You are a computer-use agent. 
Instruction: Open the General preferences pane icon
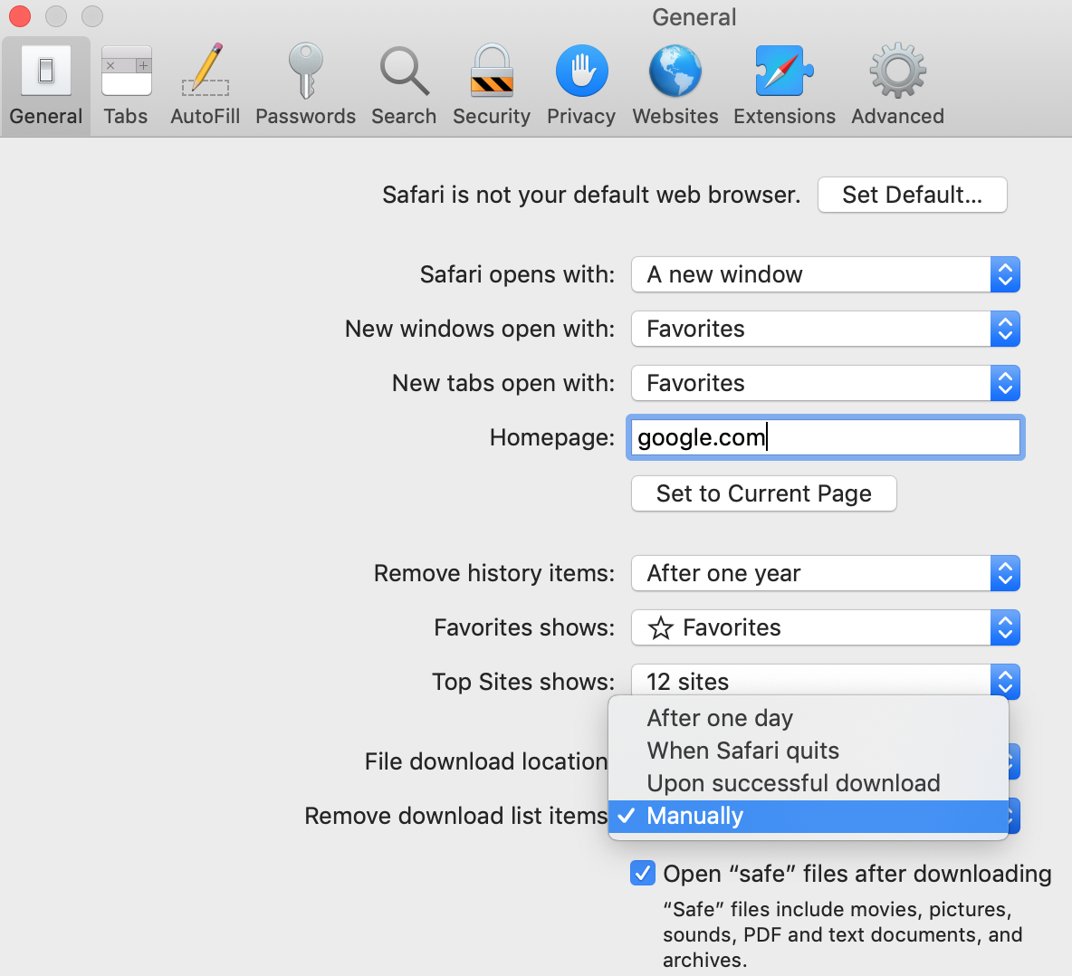pos(46,85)
